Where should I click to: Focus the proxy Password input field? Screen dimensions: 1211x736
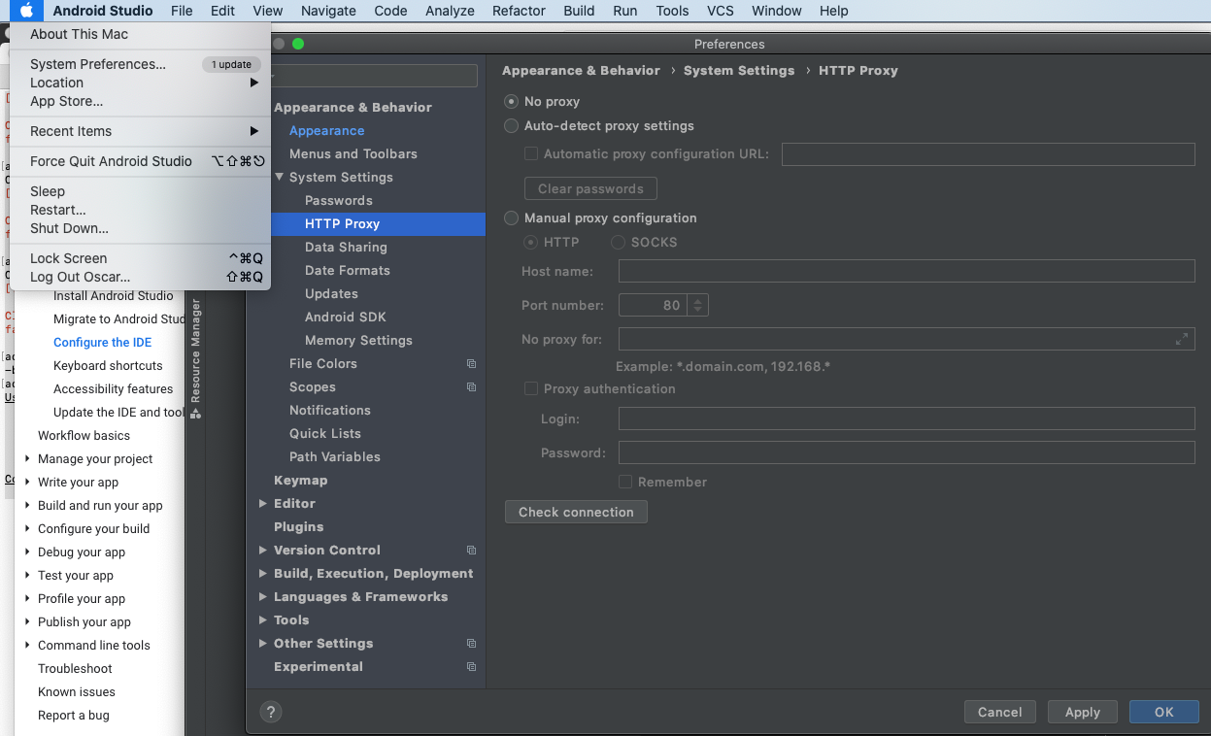coord(906,452)
